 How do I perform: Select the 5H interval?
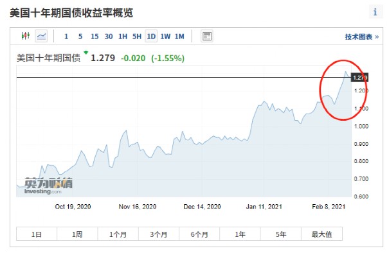(x=137, y=37)
